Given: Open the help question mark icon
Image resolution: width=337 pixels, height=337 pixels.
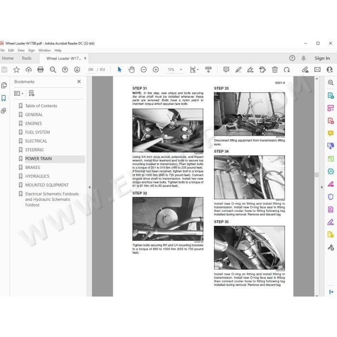Looking at the screenshot, I should (x=292, y=58).
